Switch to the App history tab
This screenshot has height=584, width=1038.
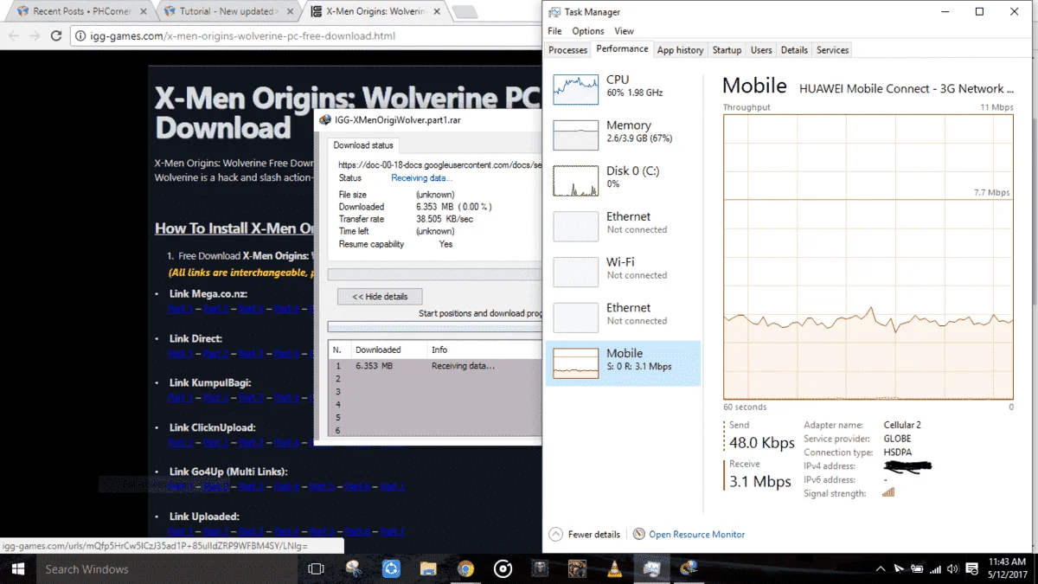click(x=680, y=50)
